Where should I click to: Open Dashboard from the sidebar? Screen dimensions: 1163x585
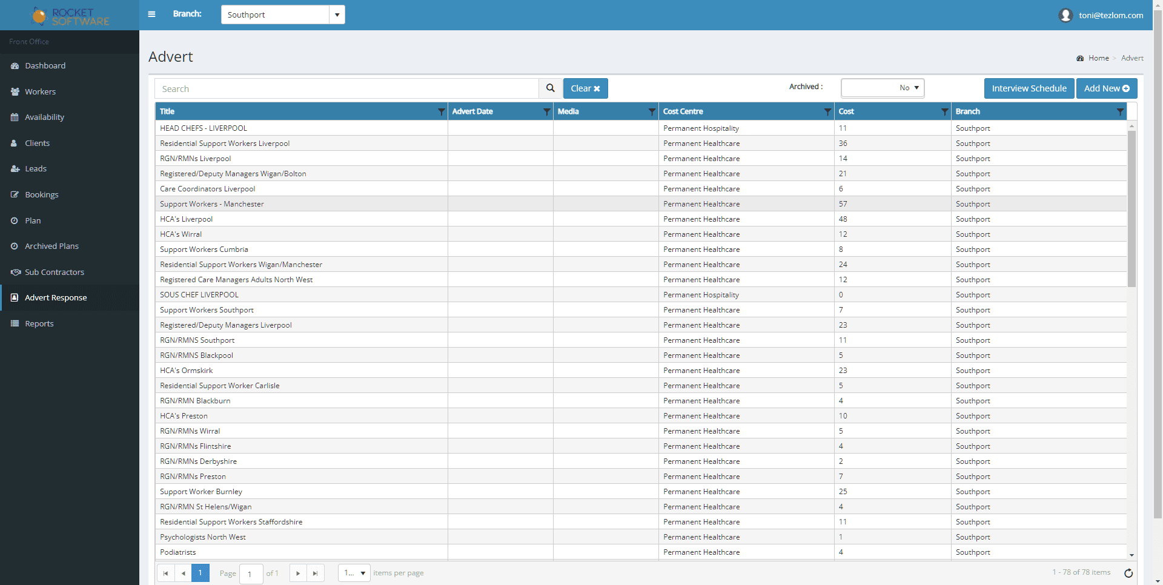point(45,65)
